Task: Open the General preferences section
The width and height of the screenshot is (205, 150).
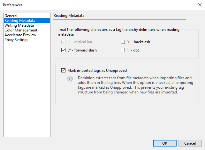Action: coord(11,16)
